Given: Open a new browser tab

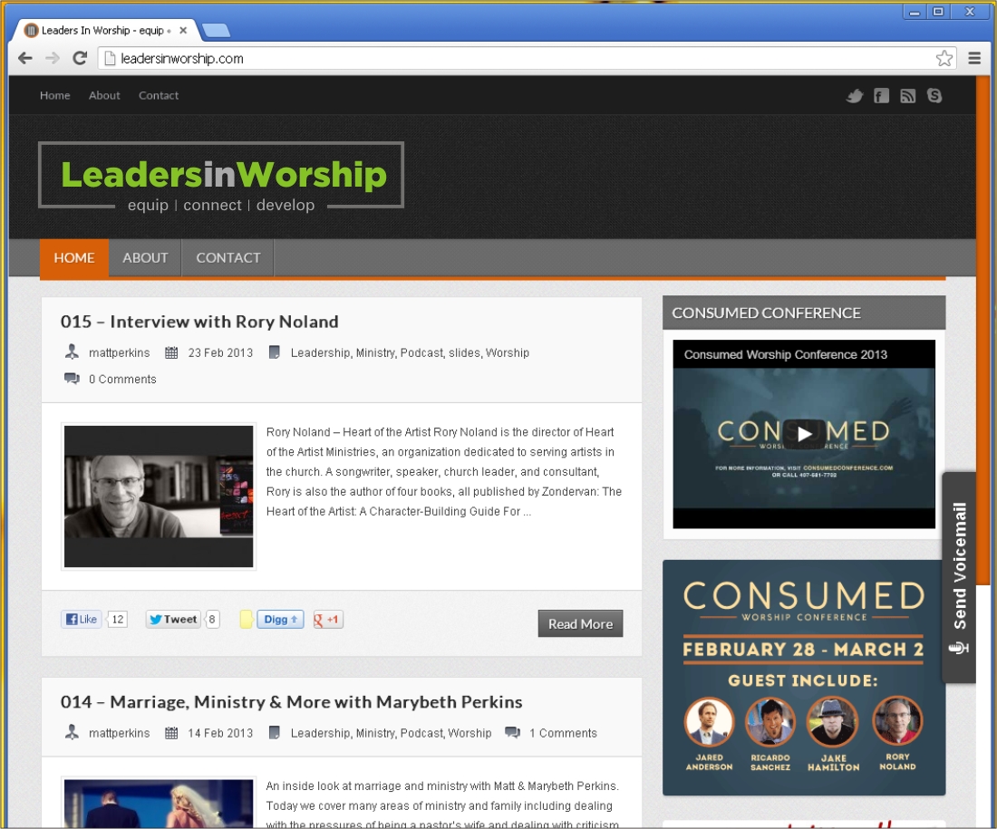Looking at the screenshot, I should pyautogui.click(x=217, y=30).
